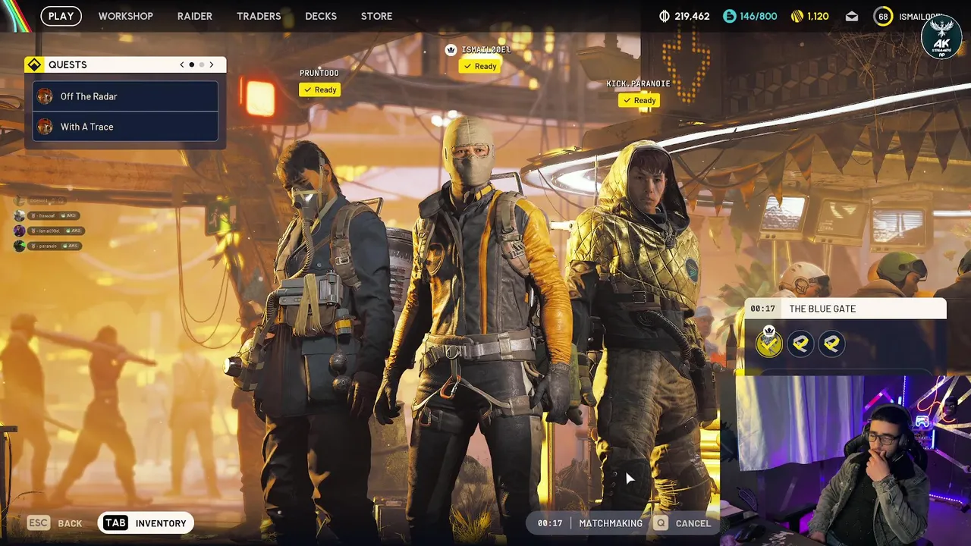Click the Quests panel title

pos(68,64)
